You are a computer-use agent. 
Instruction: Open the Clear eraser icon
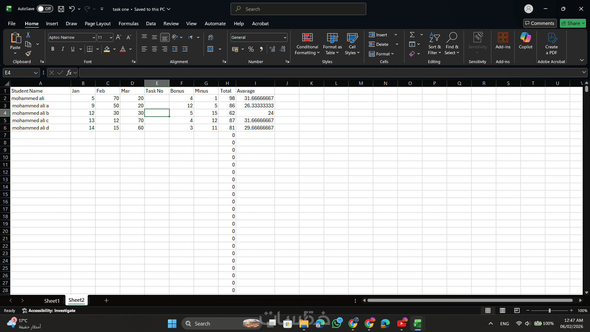coord(412,54)
